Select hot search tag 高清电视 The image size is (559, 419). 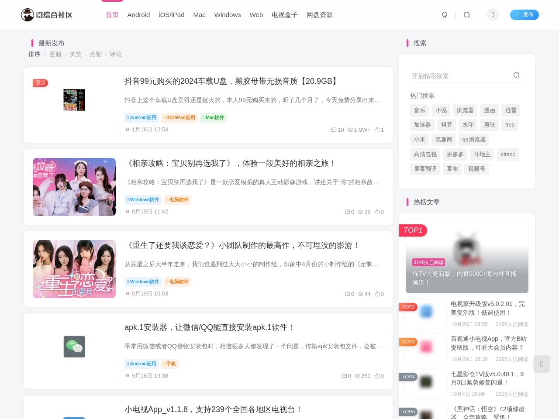coord(425,155)
